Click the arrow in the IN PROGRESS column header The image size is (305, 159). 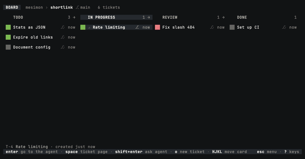point(149,17)
